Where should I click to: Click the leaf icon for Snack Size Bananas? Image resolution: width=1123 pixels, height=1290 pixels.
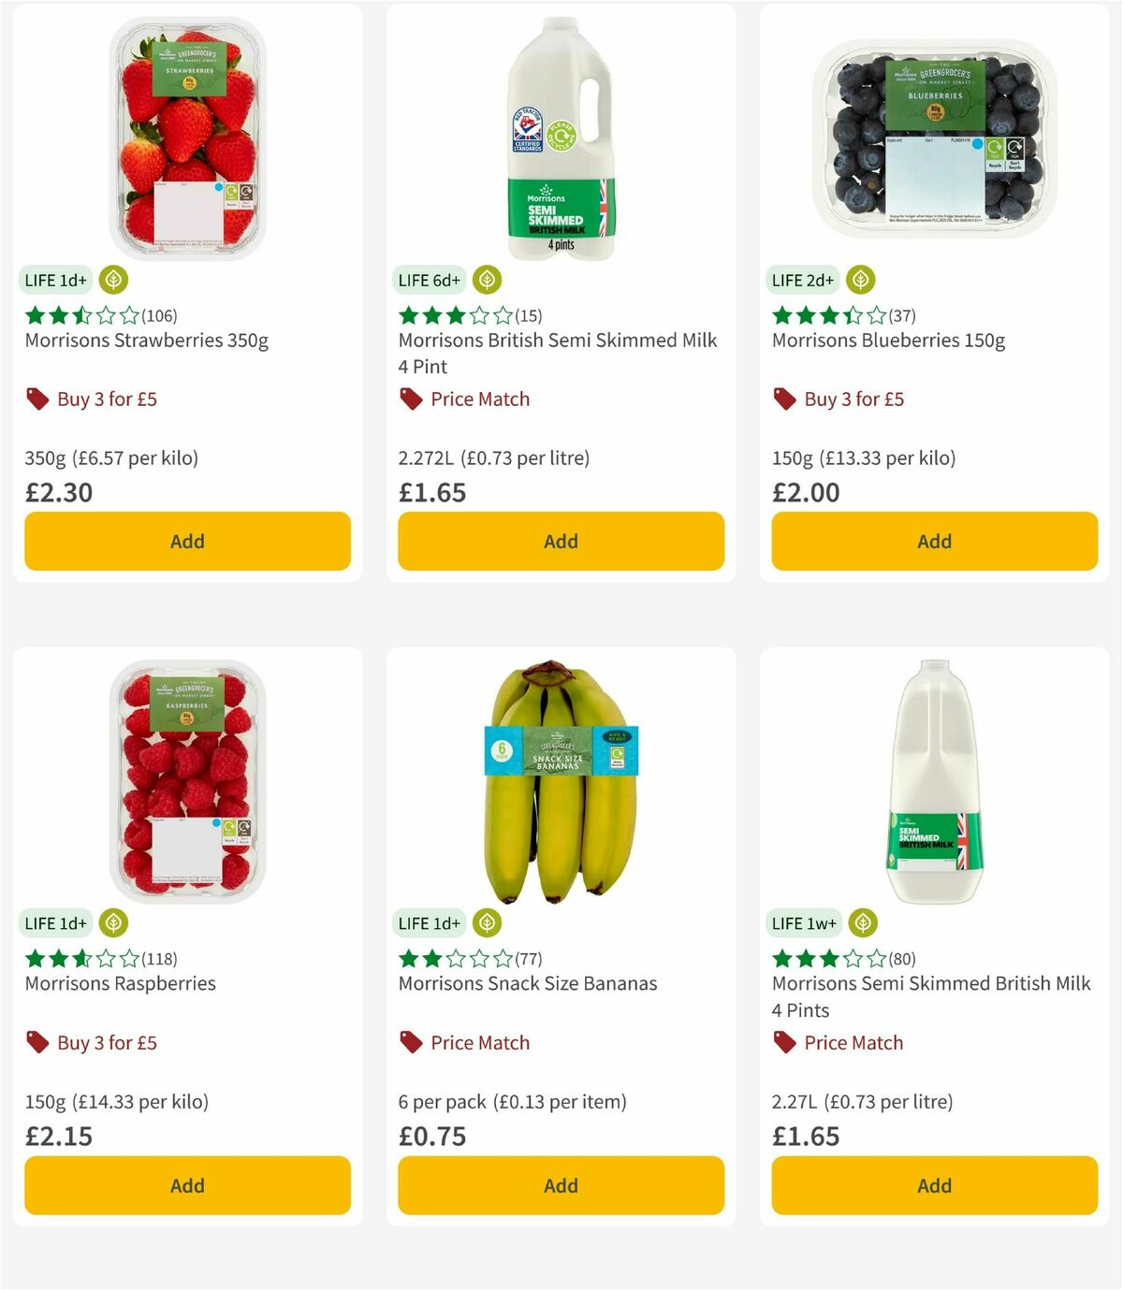point(486,922)
